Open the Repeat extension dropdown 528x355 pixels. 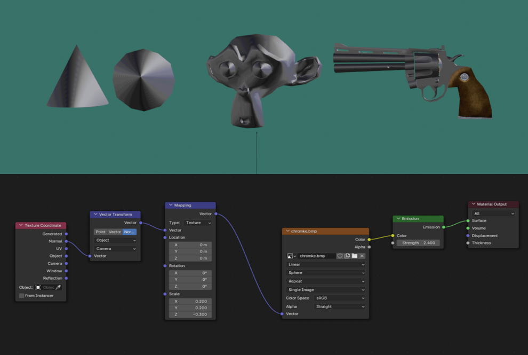click(x=326, y=281)
